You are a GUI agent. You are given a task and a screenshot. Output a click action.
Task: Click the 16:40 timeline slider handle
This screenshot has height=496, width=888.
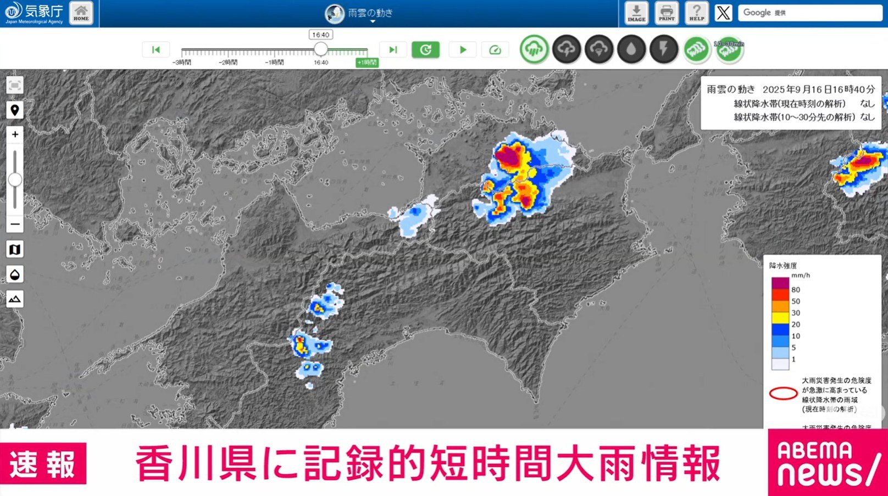(321, 50)
